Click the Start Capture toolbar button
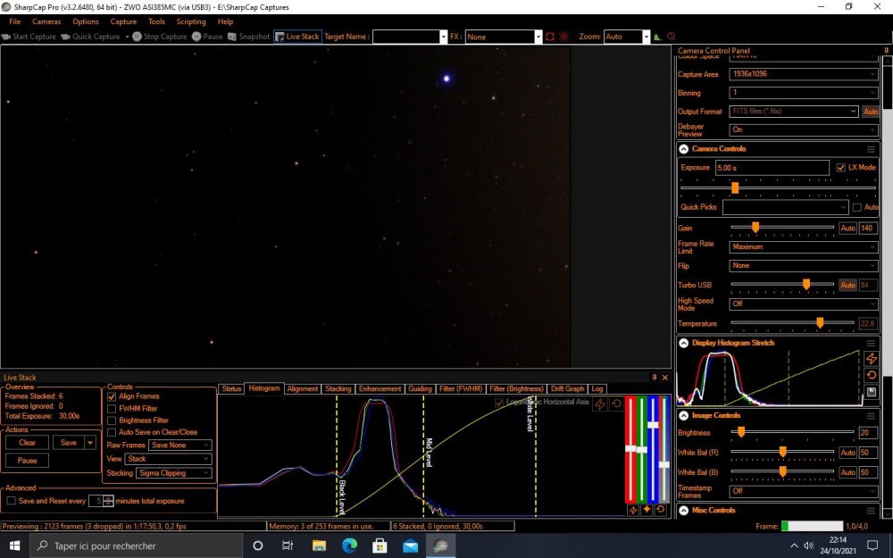This screenshot has height=558, width=893. (29, 37)
